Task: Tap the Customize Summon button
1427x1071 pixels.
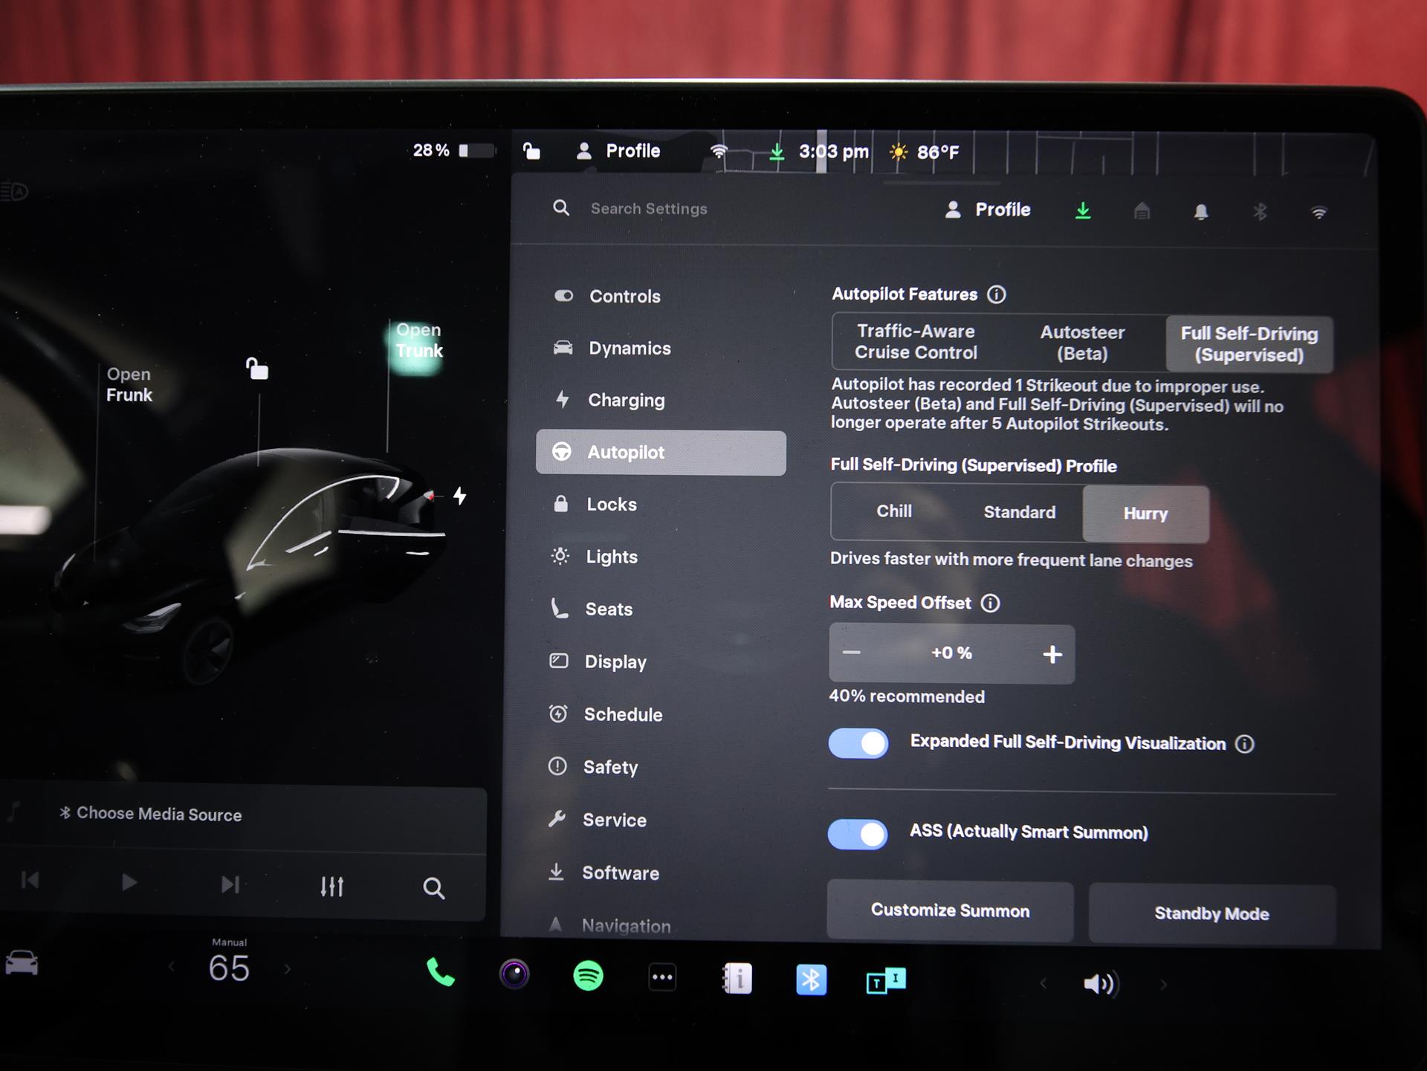Action: click(951, 911)
